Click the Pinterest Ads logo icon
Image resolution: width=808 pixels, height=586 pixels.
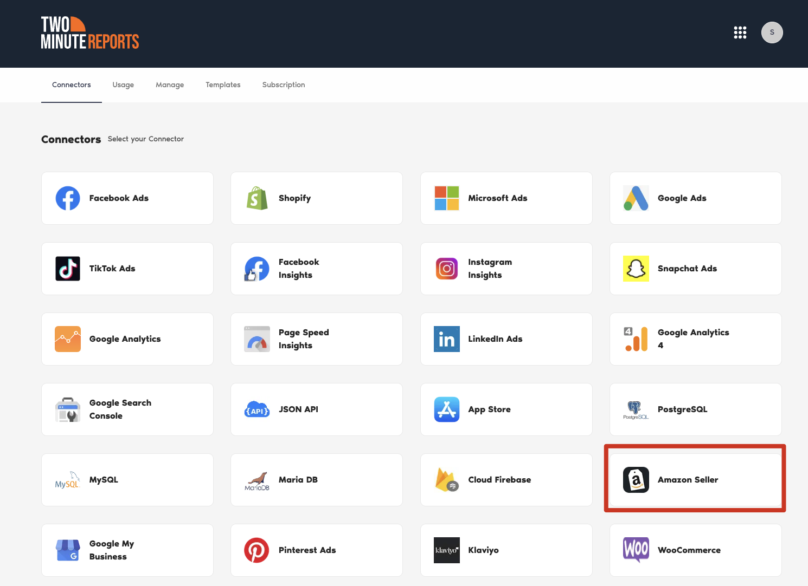(x=257, y=550)
